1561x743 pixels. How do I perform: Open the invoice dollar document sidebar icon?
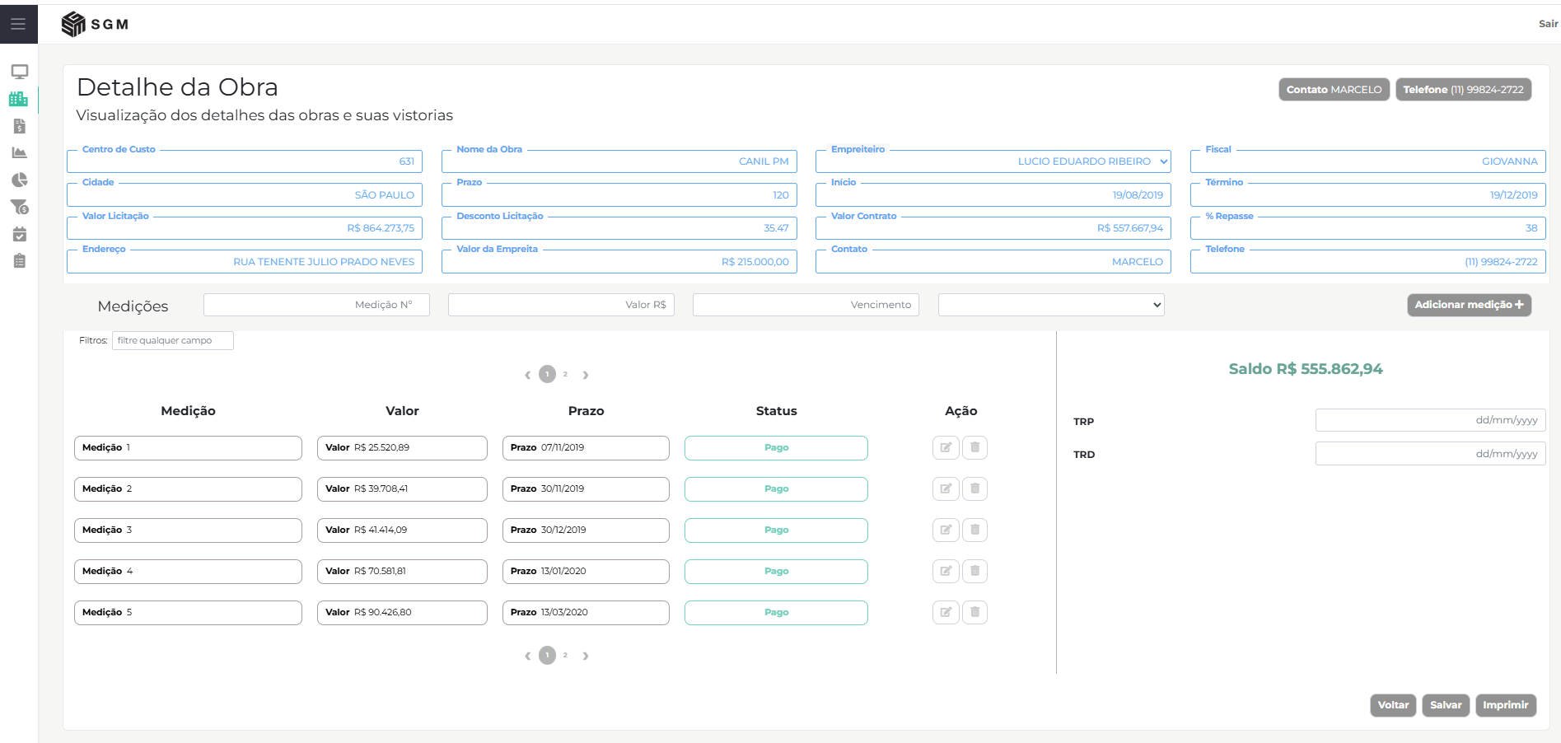[19, 126]
